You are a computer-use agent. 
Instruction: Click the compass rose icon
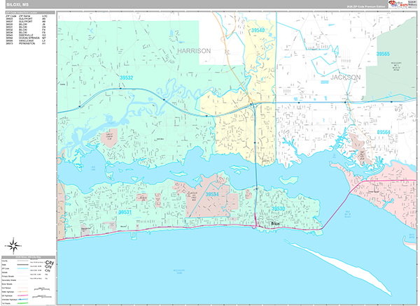[13, 245]
